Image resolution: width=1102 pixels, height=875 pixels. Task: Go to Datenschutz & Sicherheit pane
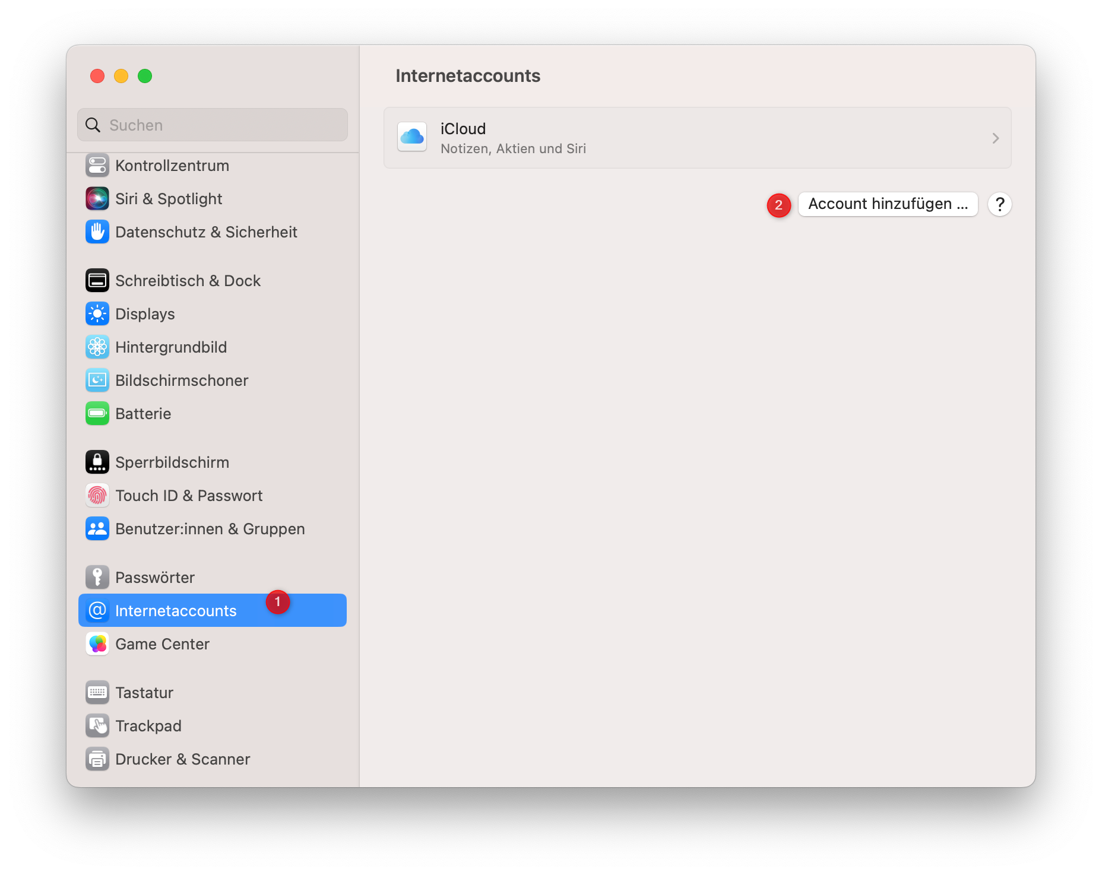(213, 232)
